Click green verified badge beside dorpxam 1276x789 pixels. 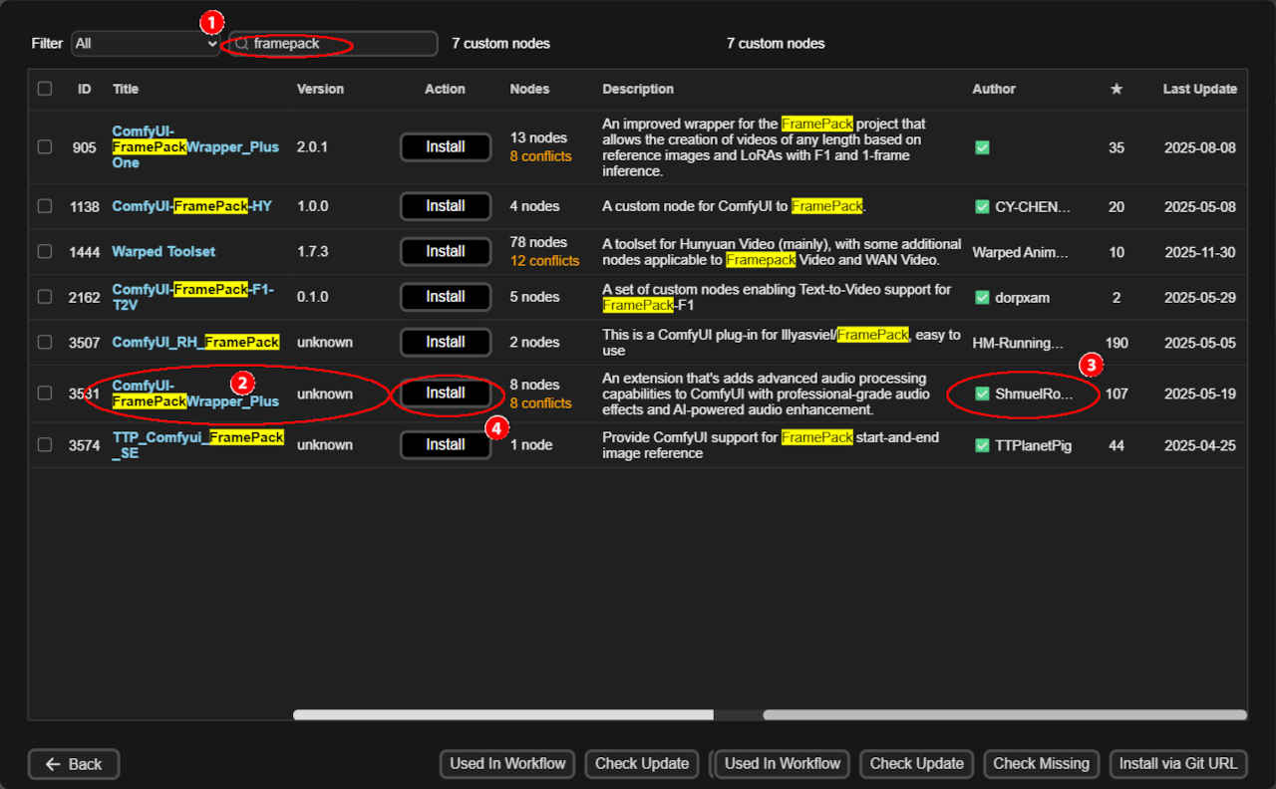click(982, 297)
